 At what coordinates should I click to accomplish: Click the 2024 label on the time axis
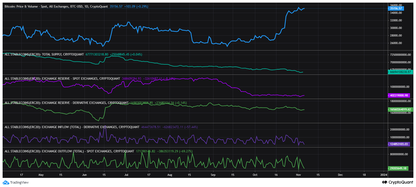[384, 175]
